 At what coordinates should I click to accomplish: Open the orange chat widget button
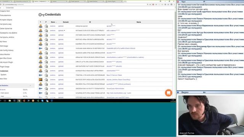click(169, 93)
